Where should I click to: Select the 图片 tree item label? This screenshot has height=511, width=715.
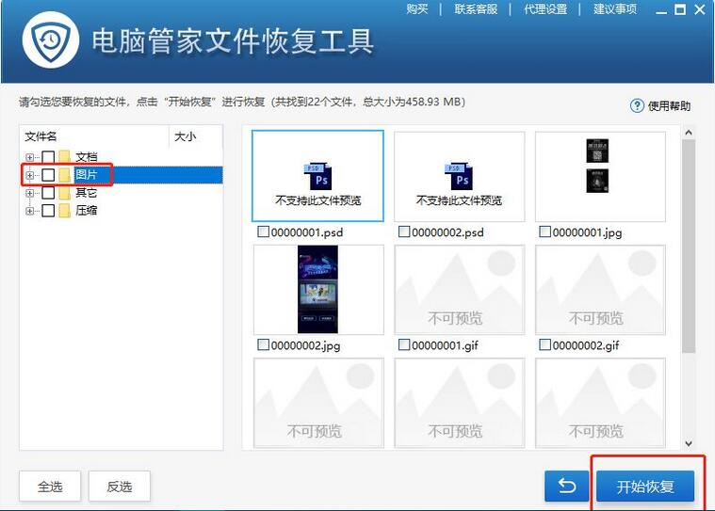[86, 175]
